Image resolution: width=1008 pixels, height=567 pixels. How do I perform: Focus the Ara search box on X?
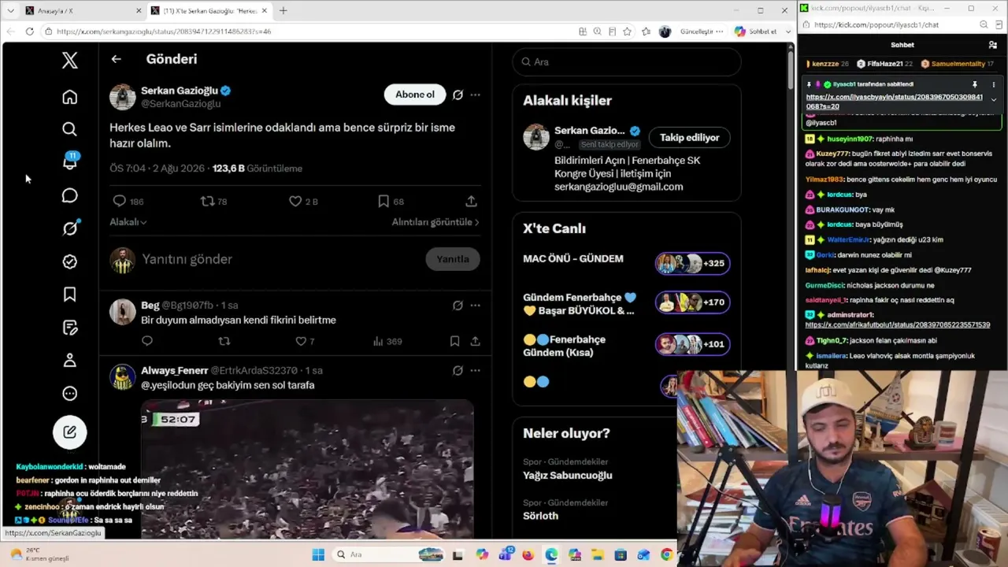click(x=627, y=61)
